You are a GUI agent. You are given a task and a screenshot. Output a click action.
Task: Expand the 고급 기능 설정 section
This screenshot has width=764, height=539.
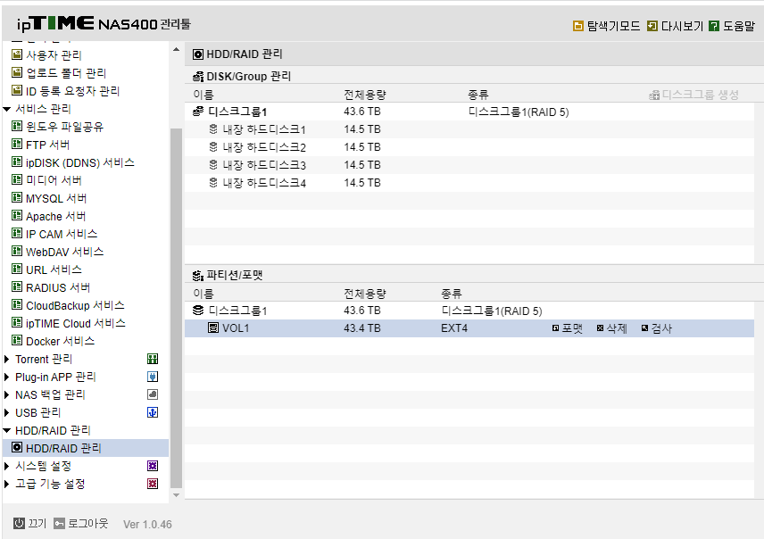coord(6,484)
